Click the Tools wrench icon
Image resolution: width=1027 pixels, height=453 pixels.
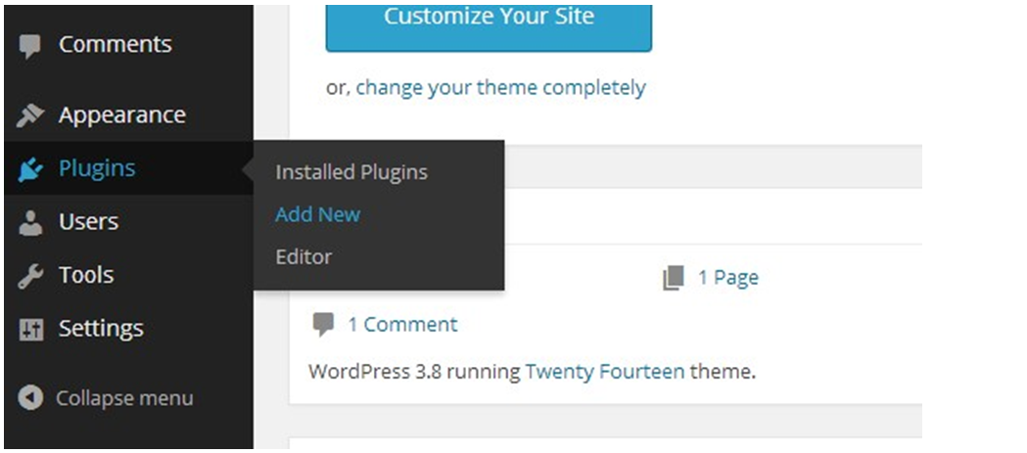[30, 276]
